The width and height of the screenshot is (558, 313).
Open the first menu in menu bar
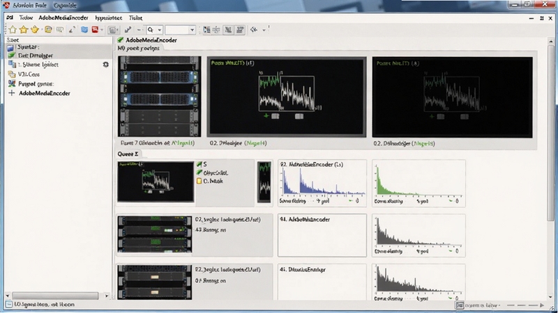[10, 18]
